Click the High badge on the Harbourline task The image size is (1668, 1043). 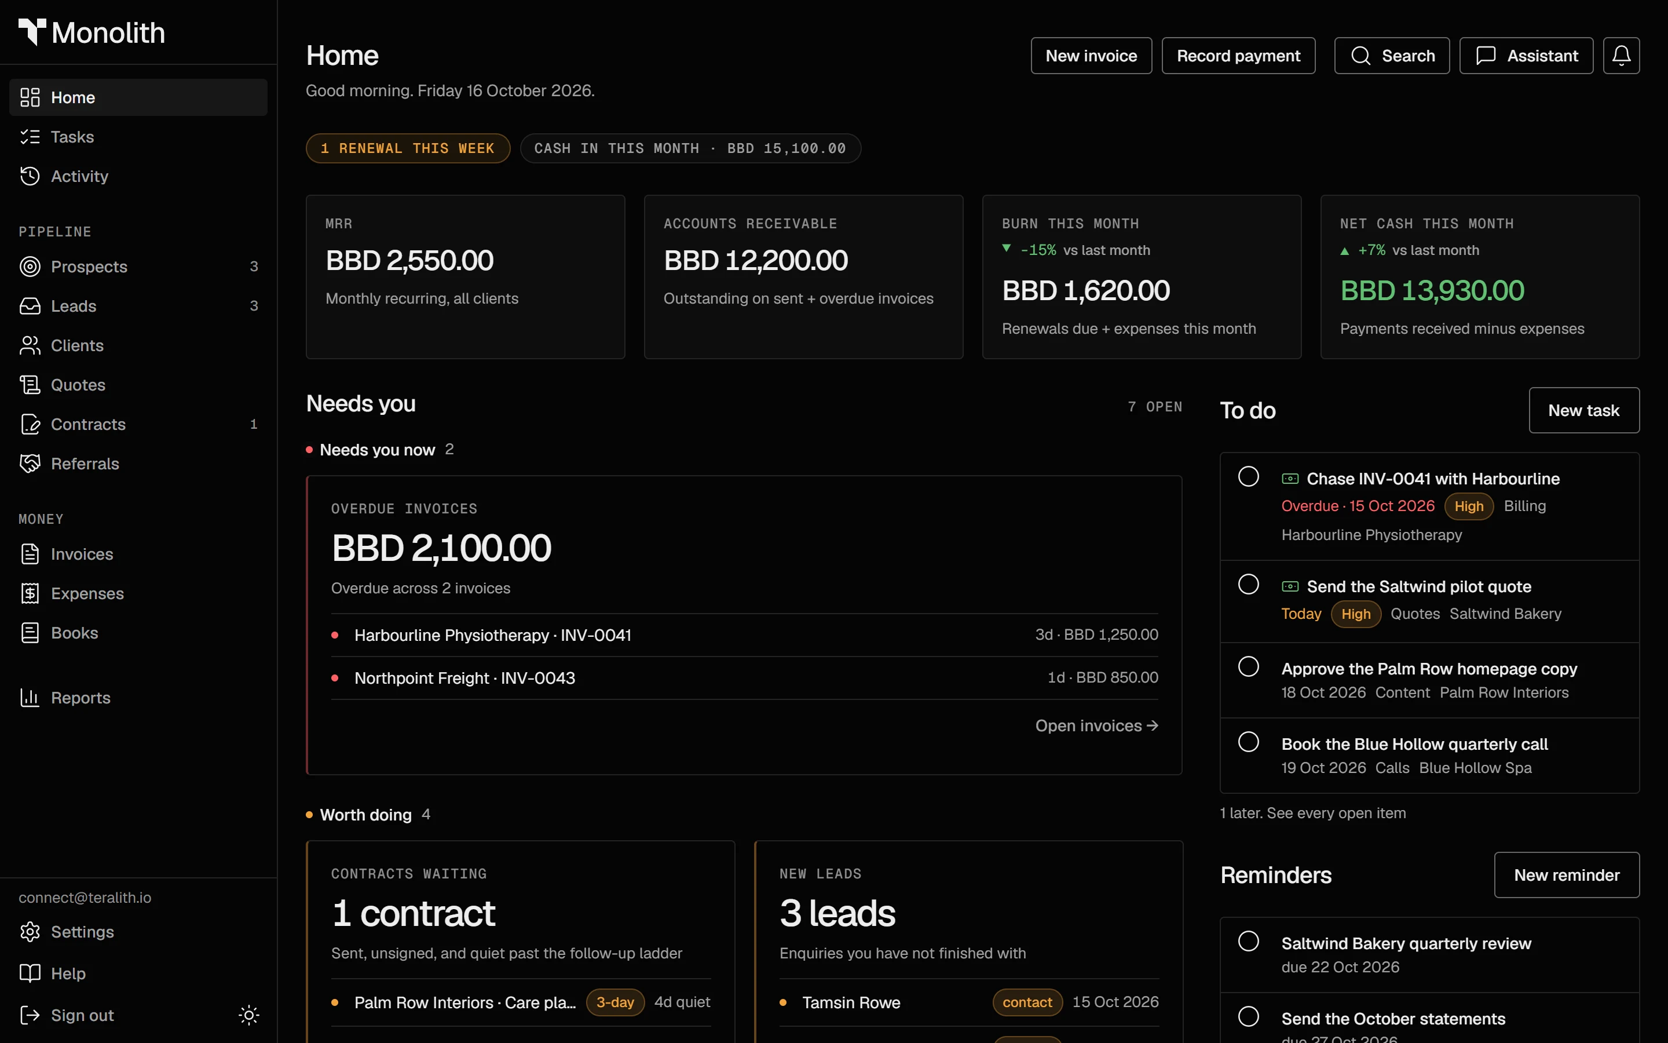tap(1468, 506)
